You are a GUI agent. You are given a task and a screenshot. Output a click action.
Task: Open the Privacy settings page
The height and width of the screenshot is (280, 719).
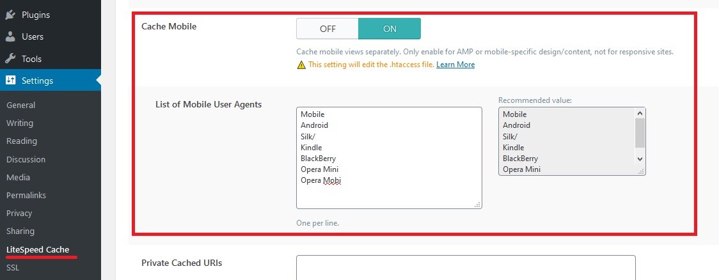point(19,213)
